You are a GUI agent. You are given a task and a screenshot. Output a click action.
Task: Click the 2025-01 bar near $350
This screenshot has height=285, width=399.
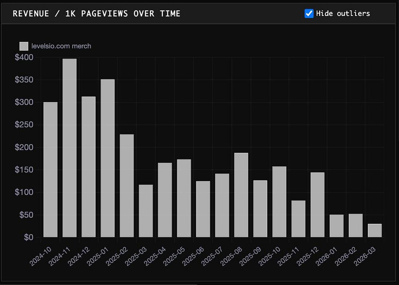pos(108,158)
